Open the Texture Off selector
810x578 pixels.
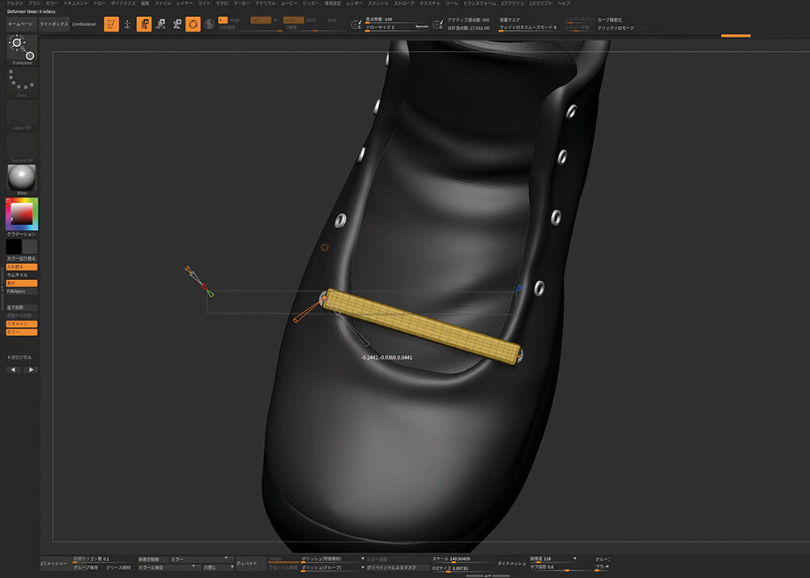pos(22,147)
